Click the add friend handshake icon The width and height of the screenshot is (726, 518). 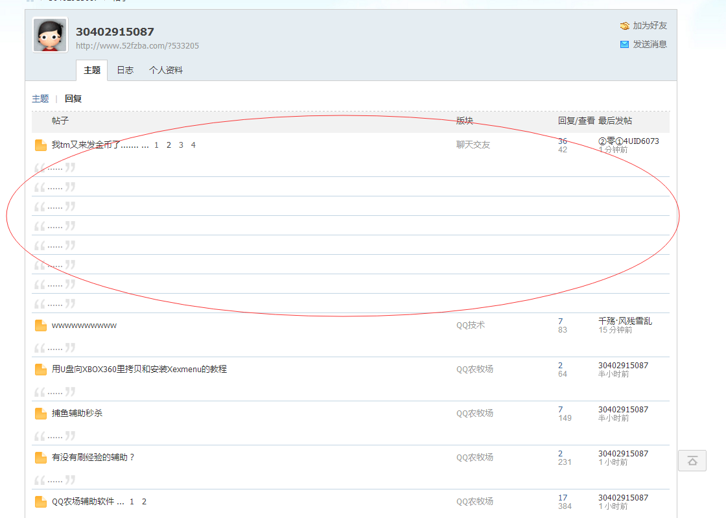pos(625,26)
